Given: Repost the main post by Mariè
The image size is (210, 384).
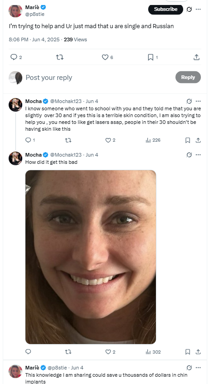Looking at the screenshot, I should coord(60,57).
